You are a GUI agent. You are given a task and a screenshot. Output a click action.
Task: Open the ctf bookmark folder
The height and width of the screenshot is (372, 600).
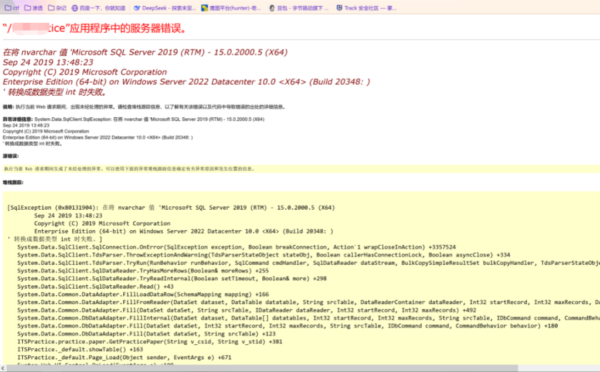tap(12, 8)
